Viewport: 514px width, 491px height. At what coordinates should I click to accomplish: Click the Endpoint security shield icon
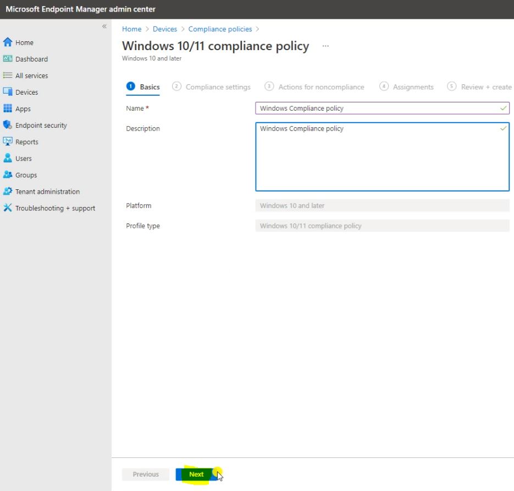[8, 125]
